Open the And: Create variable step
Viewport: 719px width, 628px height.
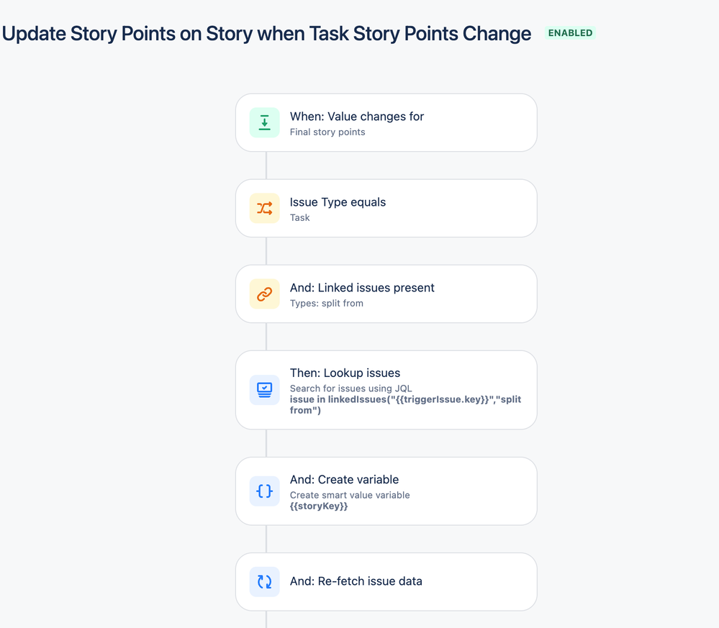tap(386, 491)
